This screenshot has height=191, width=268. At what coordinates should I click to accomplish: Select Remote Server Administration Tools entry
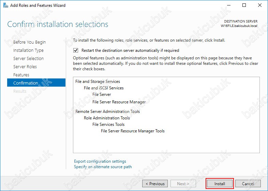pyautogui.click(x=107, y=112)
